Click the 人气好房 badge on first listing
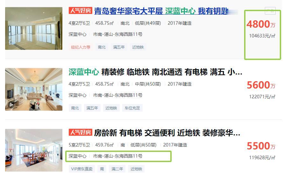283x176 pixels. pyautogui.click(x=80, y=10)
